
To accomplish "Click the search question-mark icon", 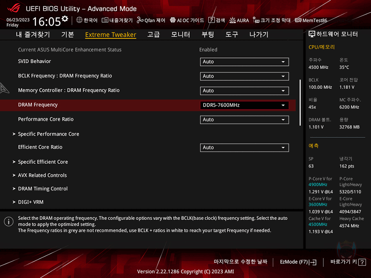I will click(x=211, y=20).
